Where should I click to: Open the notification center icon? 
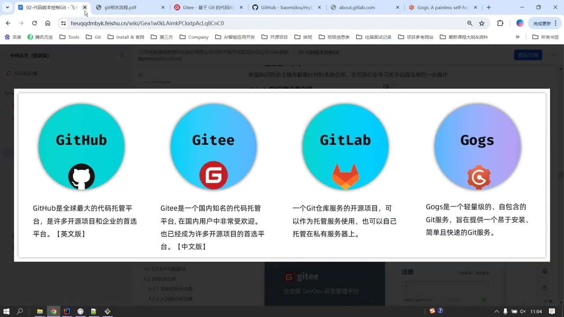552,311
